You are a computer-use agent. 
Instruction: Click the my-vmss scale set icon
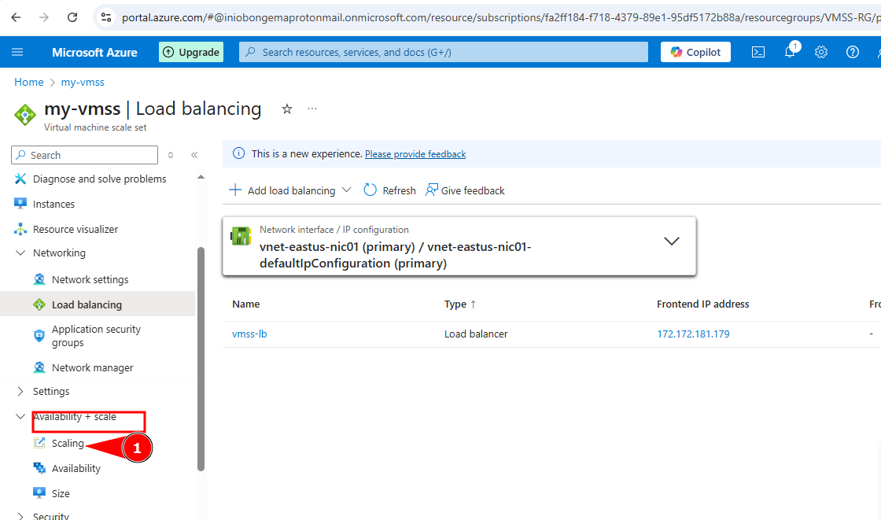click(25, 115)
